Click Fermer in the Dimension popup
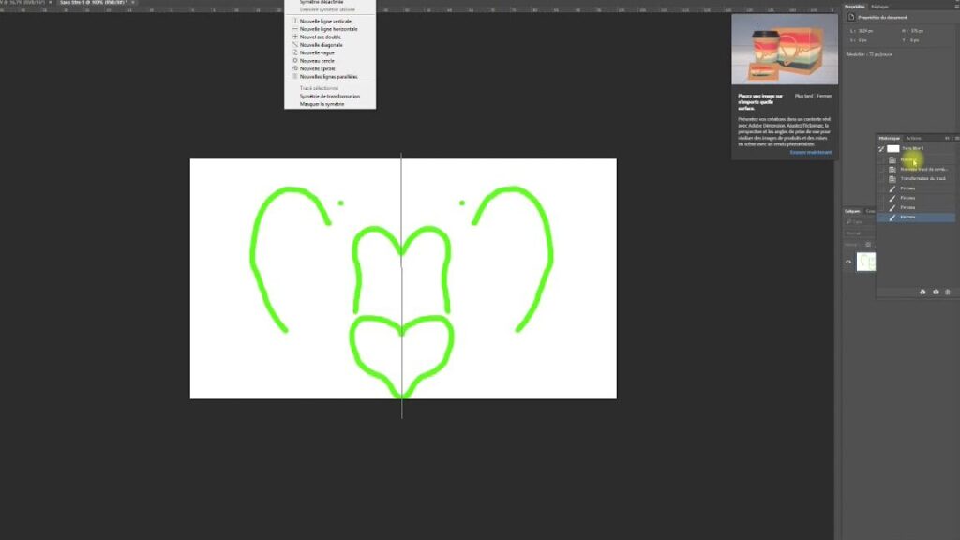 pyautogui.click(x=824, y=97)
